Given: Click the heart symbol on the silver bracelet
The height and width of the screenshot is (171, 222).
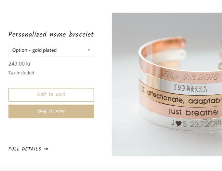Looking at the screenshot, I should coord(178,123).
